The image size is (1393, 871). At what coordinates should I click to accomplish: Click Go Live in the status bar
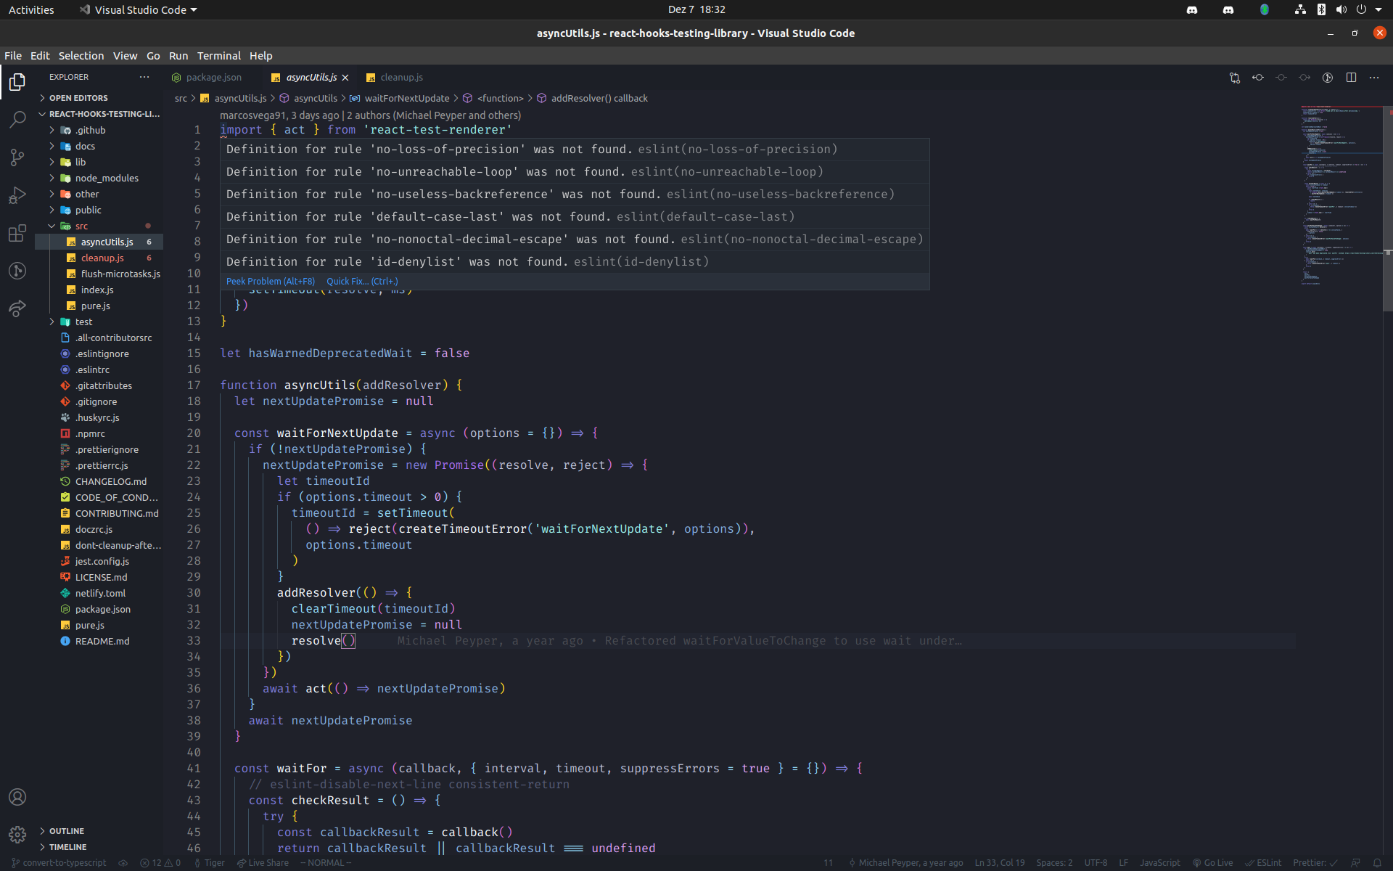[1212, 863]
